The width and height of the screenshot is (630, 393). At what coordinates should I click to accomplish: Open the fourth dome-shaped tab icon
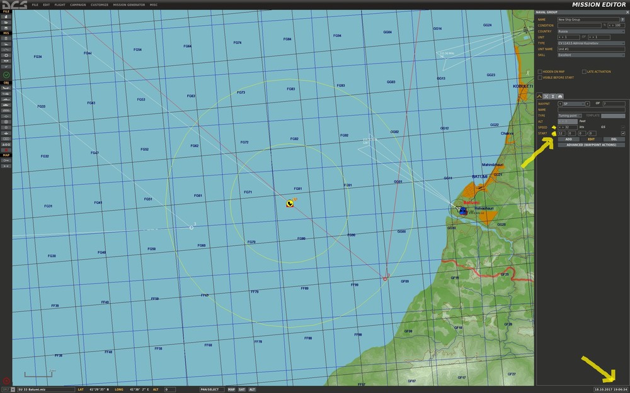click(560, 97)
